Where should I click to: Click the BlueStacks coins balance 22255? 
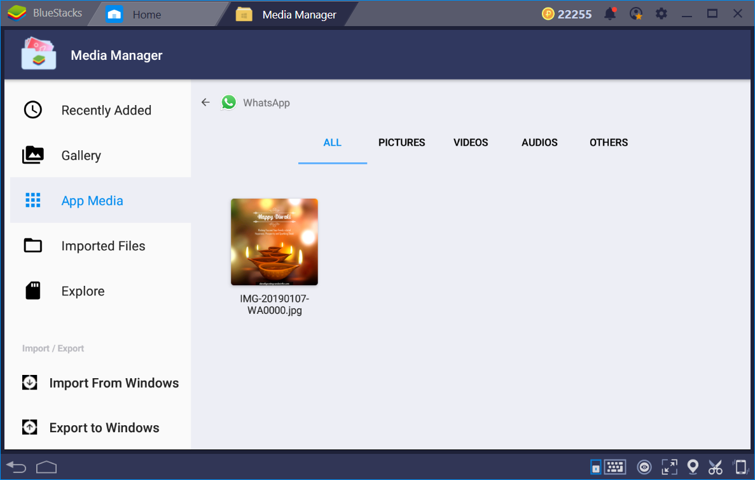coord(567,14)
